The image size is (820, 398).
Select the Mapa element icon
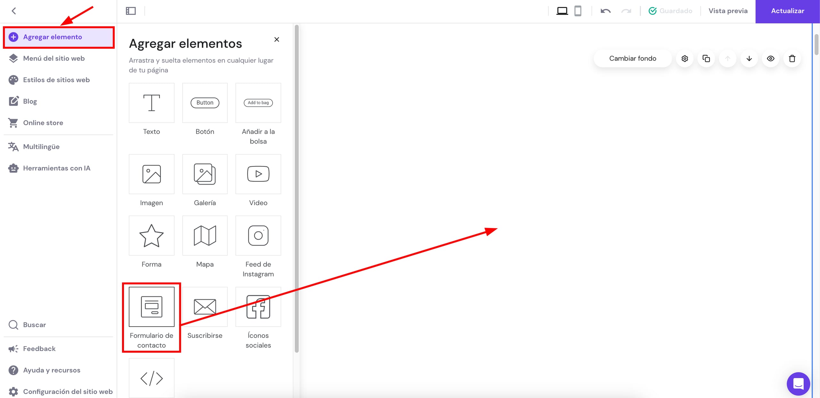click(205, 236)
